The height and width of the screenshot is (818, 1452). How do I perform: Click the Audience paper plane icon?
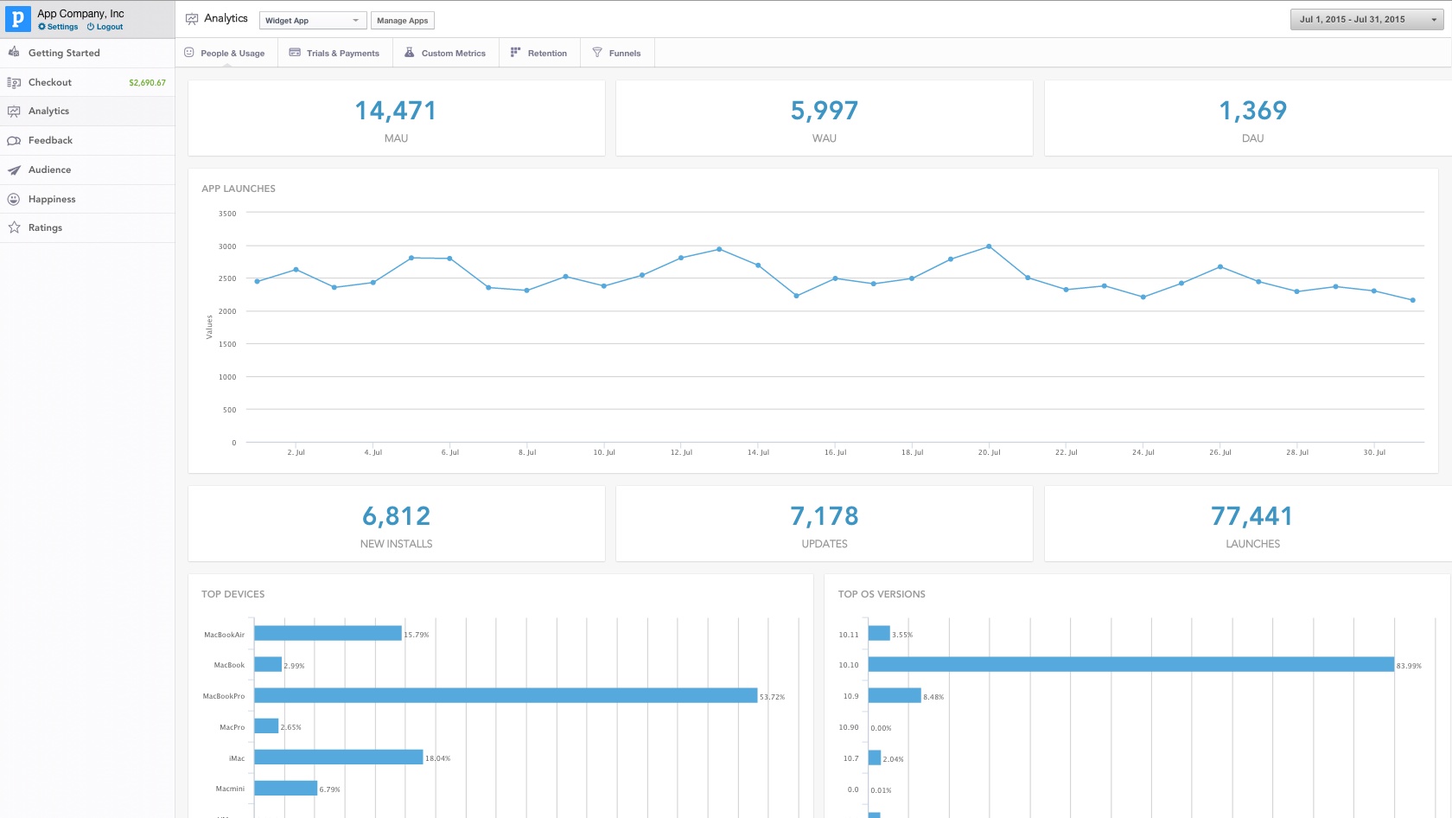(14, 170)
